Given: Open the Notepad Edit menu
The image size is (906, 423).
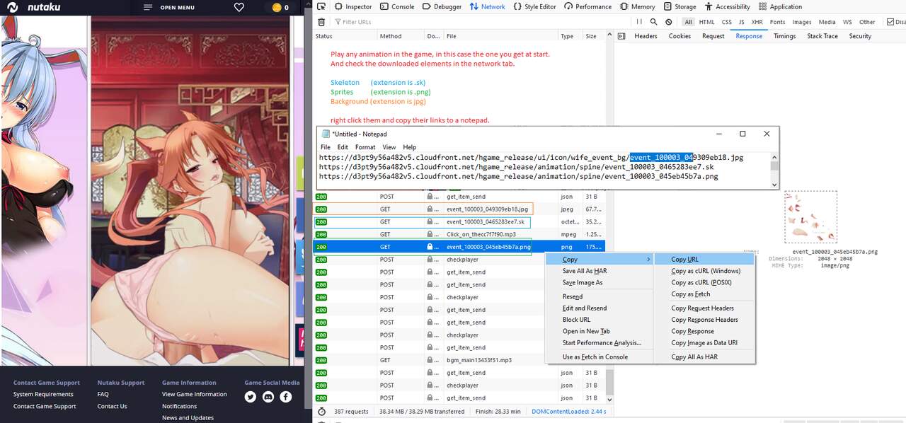Looking at the screenshot, I should point(343,147).
